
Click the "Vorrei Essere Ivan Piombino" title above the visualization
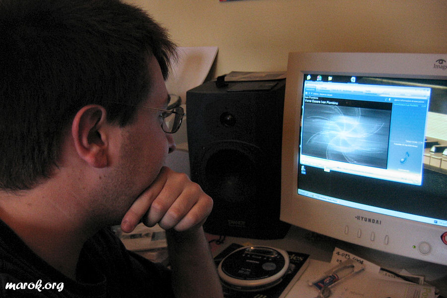321,102
